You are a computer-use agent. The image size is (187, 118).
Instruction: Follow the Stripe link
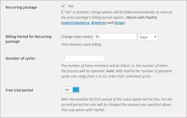point(119,23)
